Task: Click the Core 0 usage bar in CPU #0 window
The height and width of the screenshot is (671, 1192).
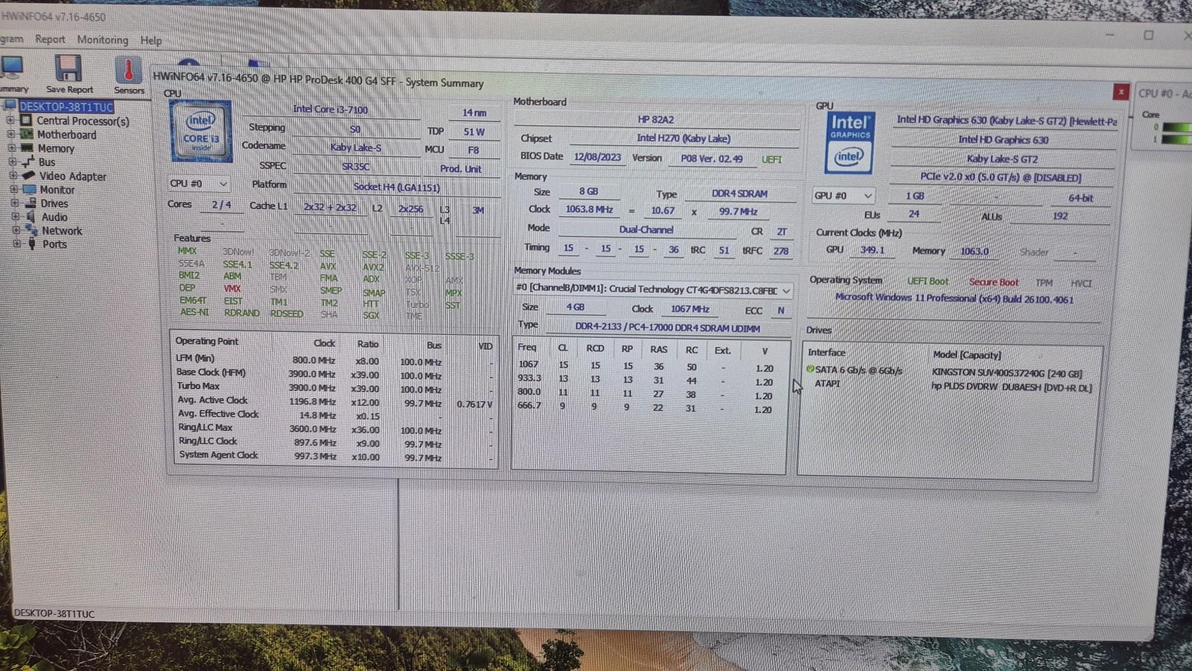Action: click(1177, 127)
